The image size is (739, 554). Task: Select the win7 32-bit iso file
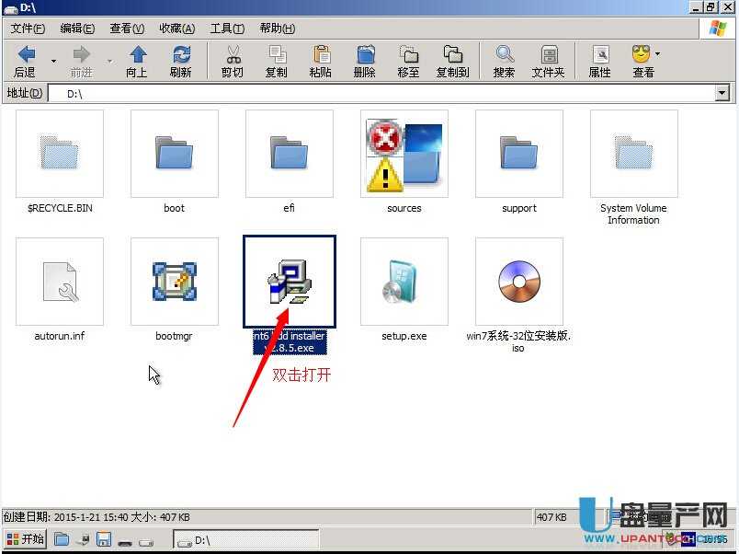[518, 282]
